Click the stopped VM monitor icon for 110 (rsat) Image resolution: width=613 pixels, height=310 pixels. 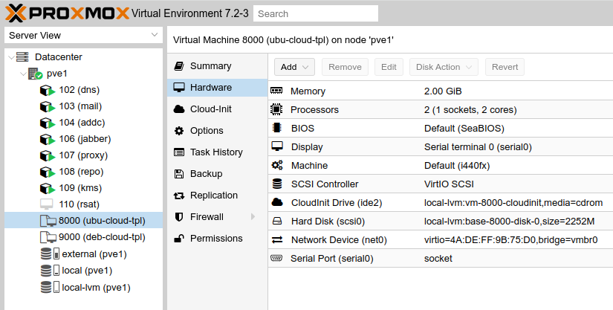(47, 204)
